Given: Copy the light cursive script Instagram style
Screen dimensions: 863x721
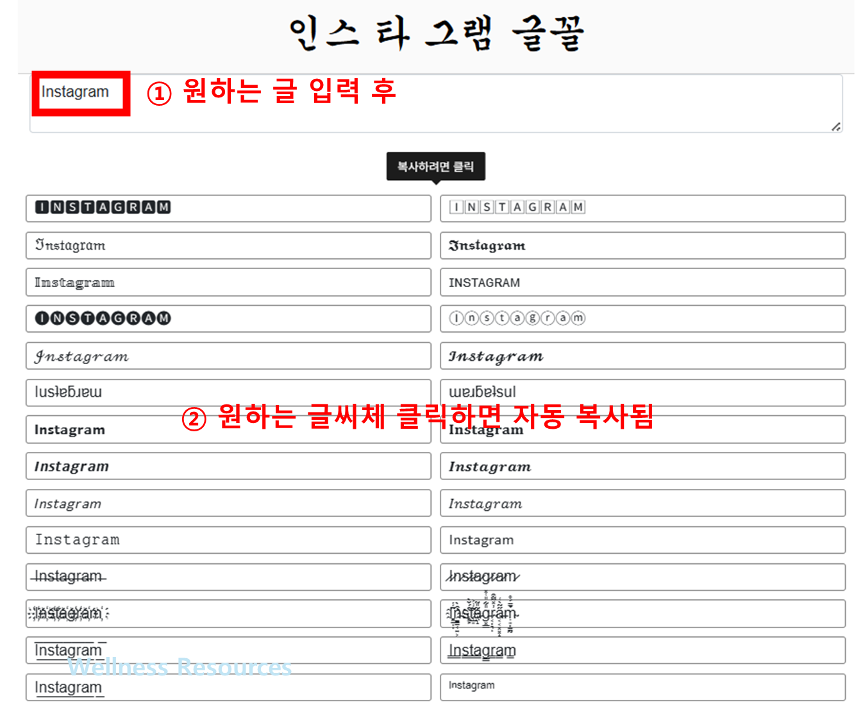Looking at the screenshot, I should 228,356.
